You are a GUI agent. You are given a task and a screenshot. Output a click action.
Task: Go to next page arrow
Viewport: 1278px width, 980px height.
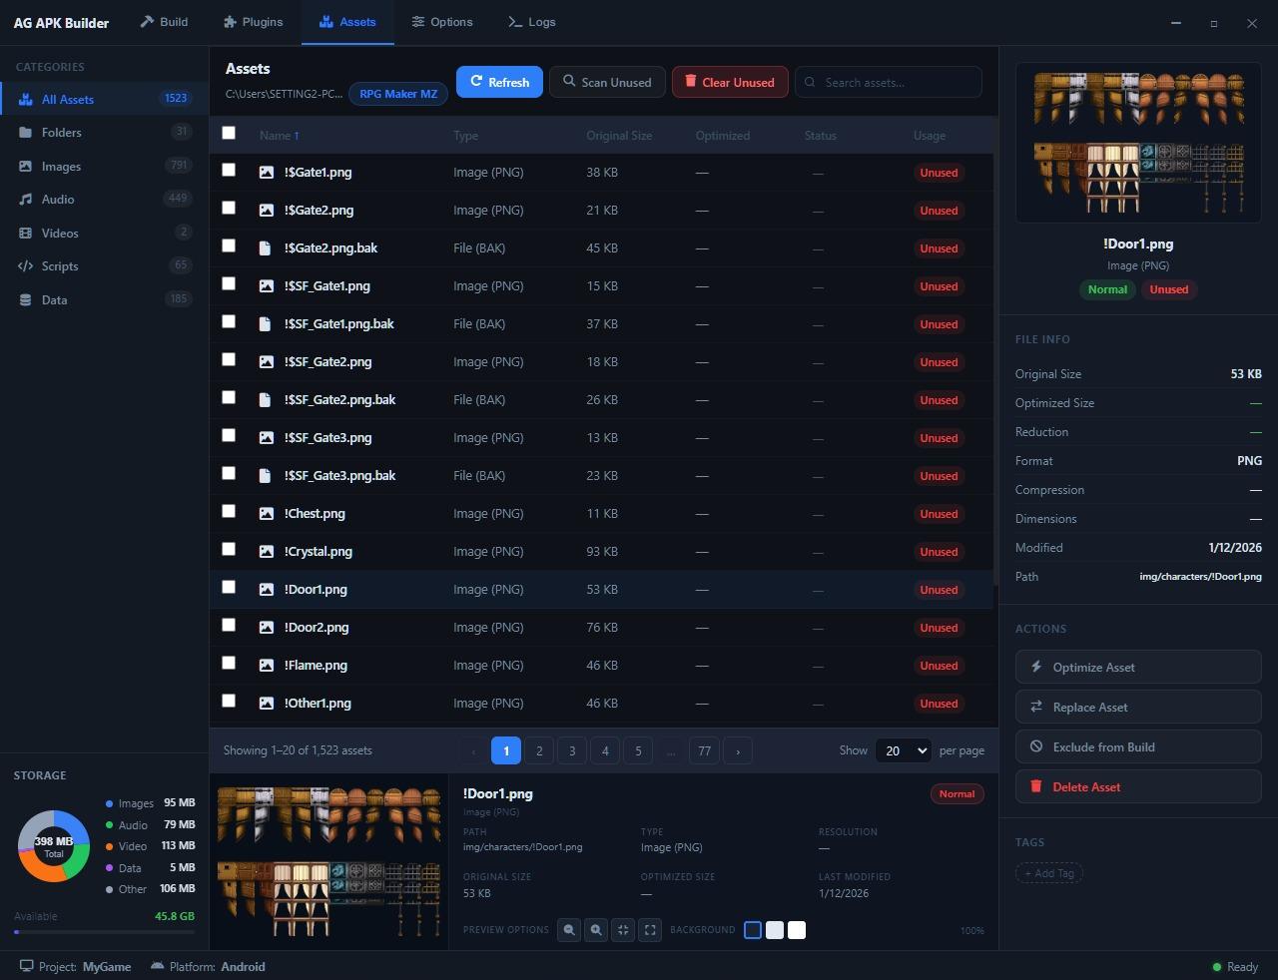pyautogui.click(x=738, y=750)
